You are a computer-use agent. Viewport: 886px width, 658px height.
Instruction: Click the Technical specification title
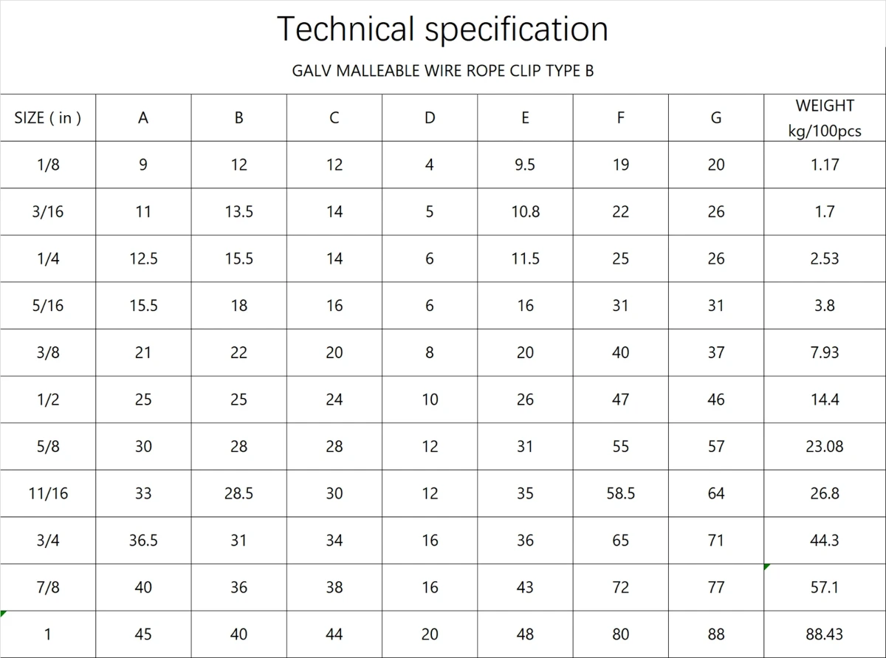[x=442, y=30]
